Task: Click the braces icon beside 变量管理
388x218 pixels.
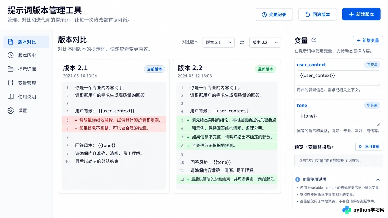Action: click(11, 83)
